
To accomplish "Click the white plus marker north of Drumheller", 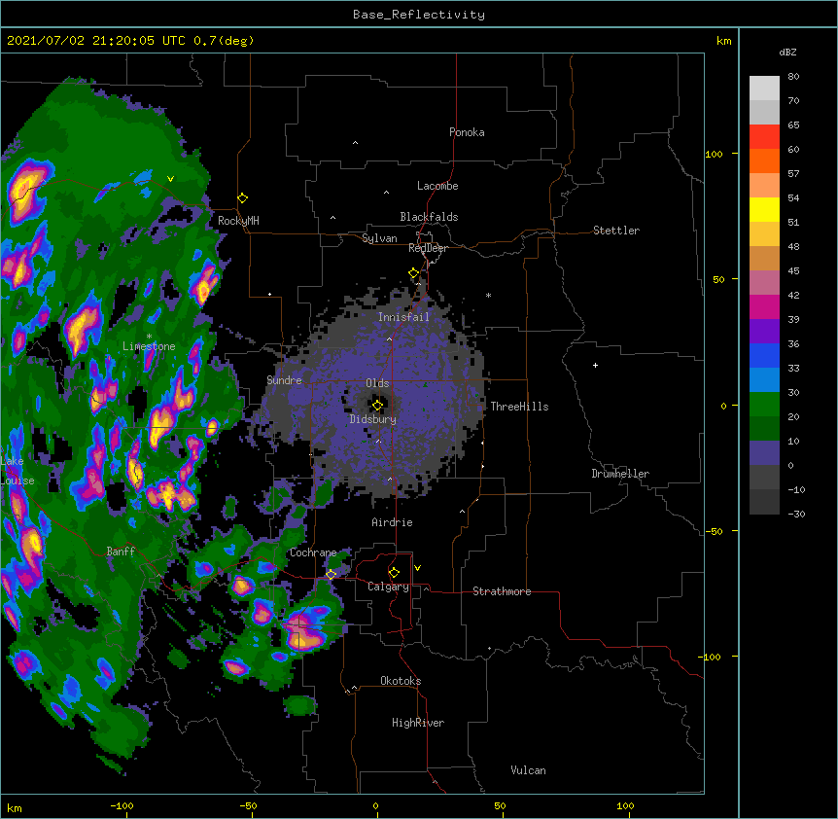I will tap(595, 365).
